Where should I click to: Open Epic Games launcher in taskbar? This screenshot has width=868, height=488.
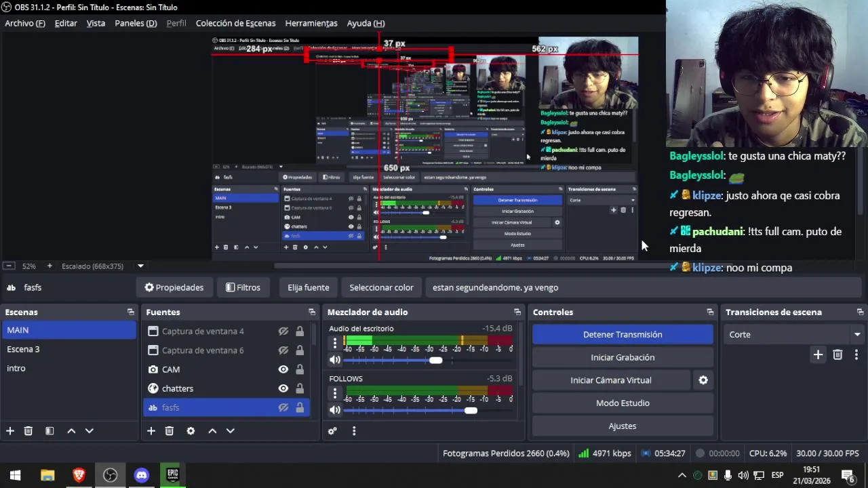(172, 475)
